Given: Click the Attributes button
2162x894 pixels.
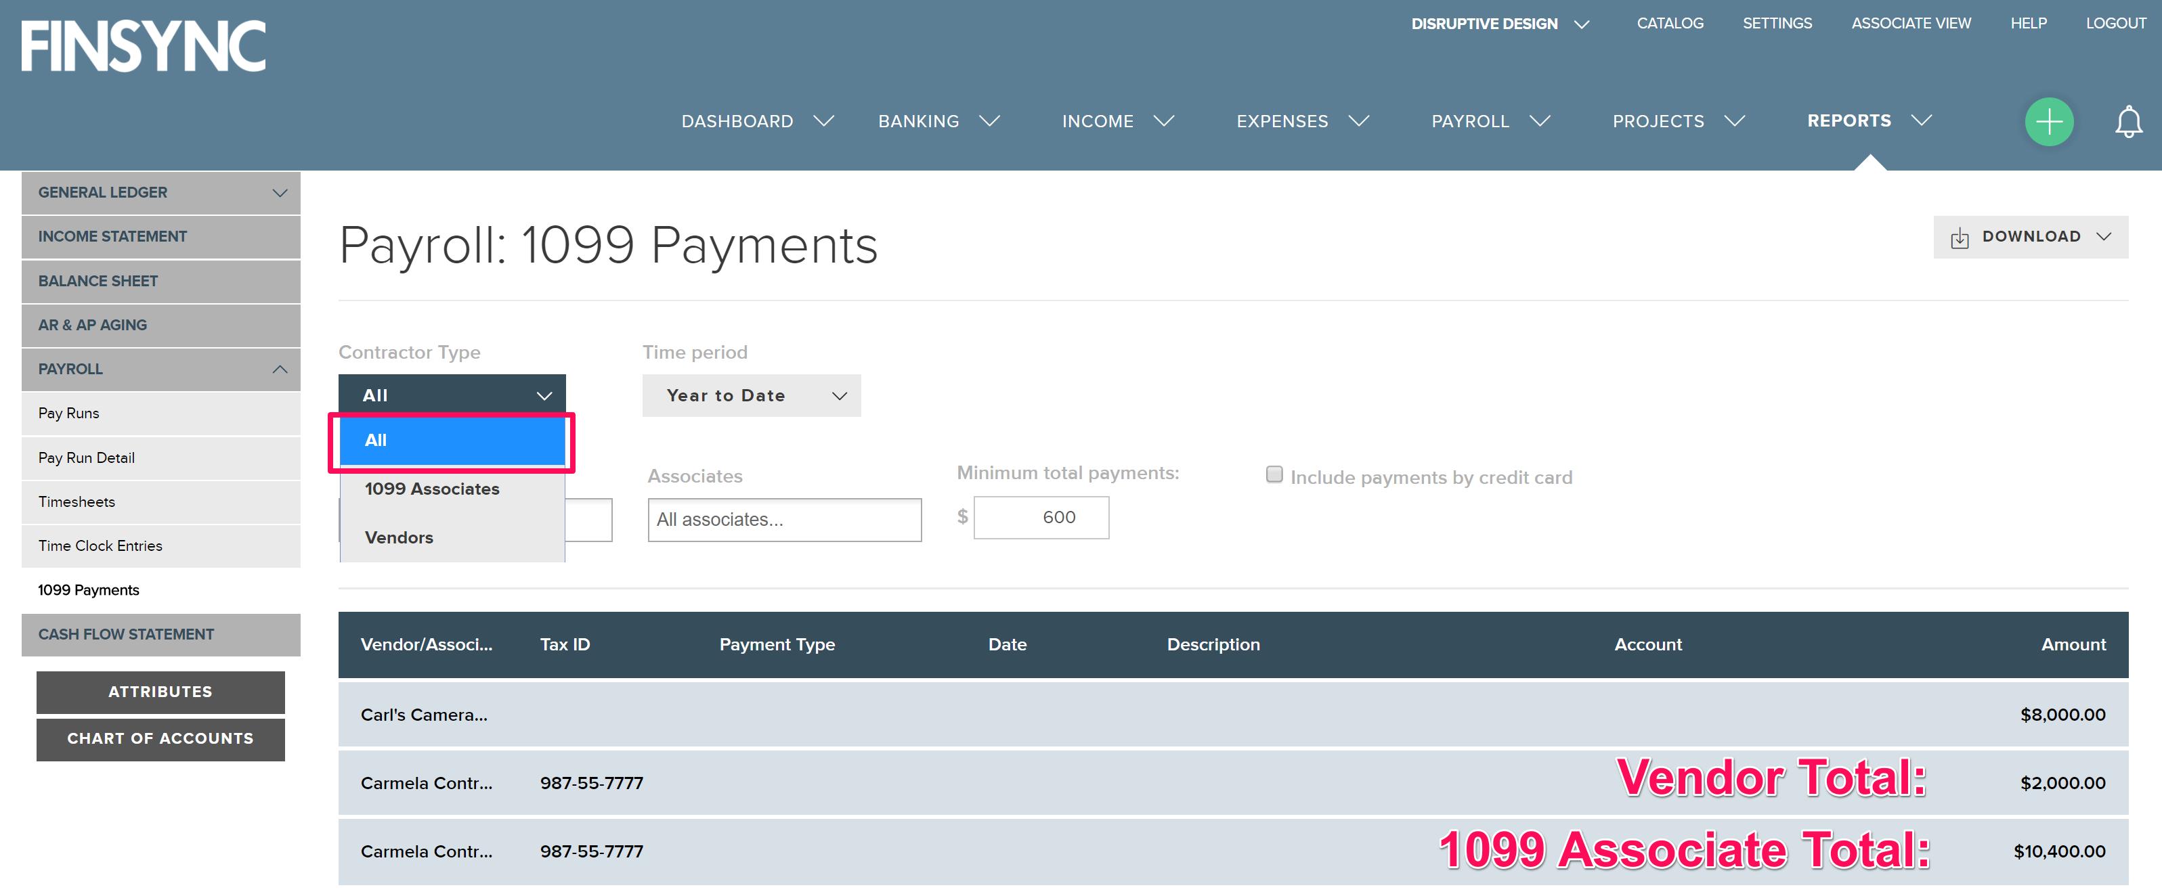Looking at the screenshot, I should click(160, 692).
